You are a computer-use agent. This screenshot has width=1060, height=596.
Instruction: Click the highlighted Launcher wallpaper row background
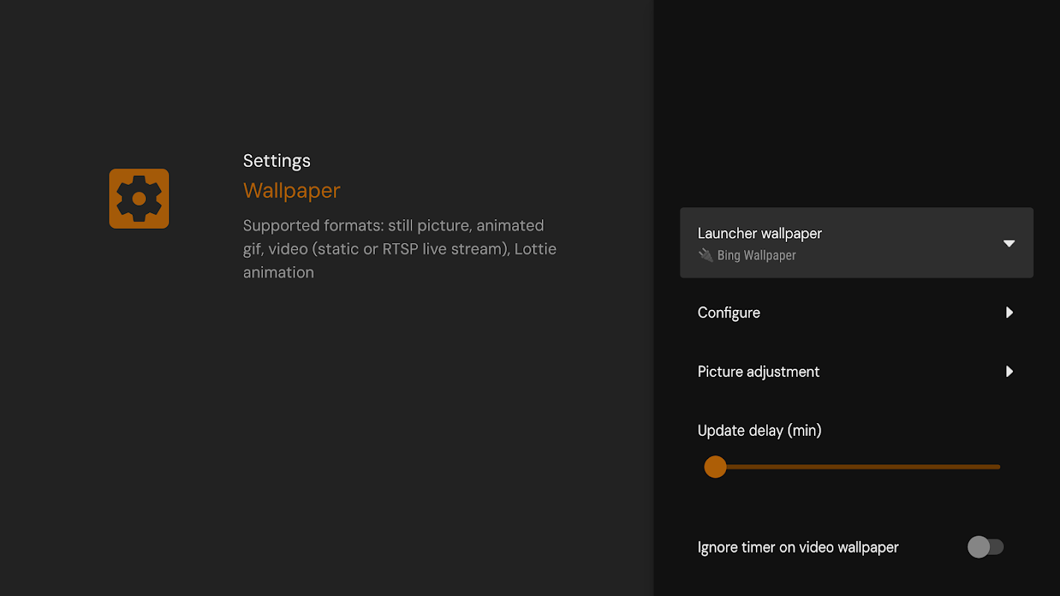[x=856, y=243]
